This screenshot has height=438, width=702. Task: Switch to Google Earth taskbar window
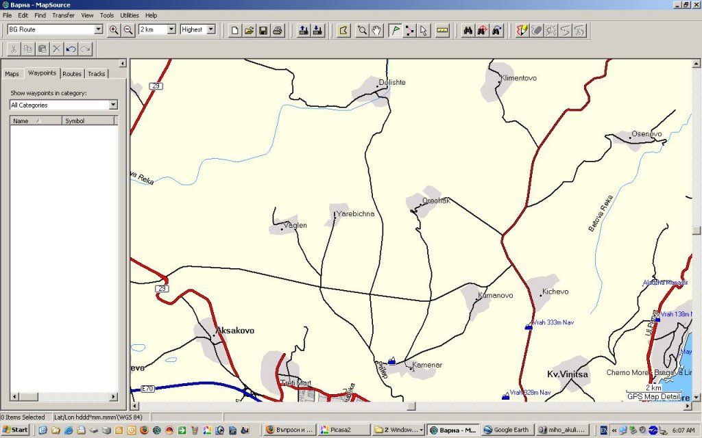coord(507,430)
